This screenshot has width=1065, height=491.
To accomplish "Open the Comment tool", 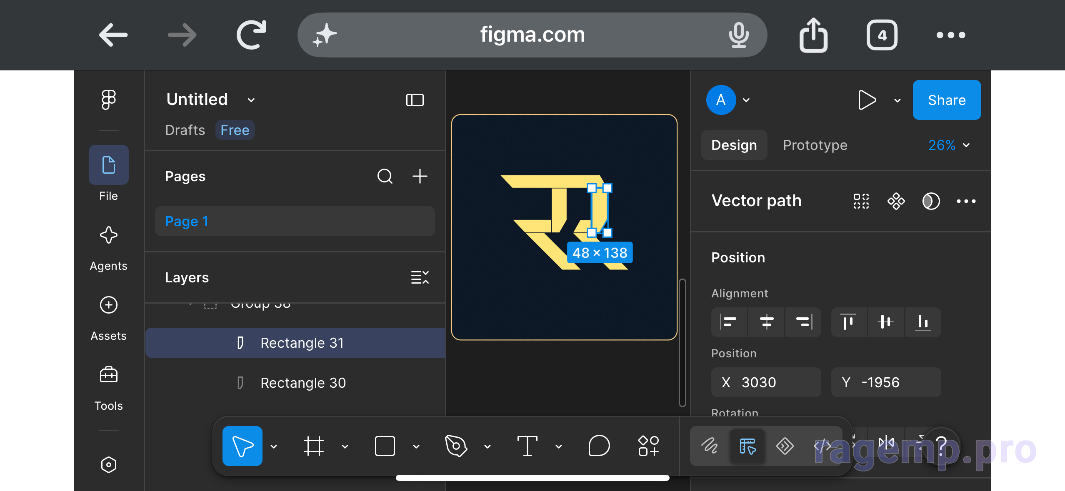I will click(x=599, y=446).
